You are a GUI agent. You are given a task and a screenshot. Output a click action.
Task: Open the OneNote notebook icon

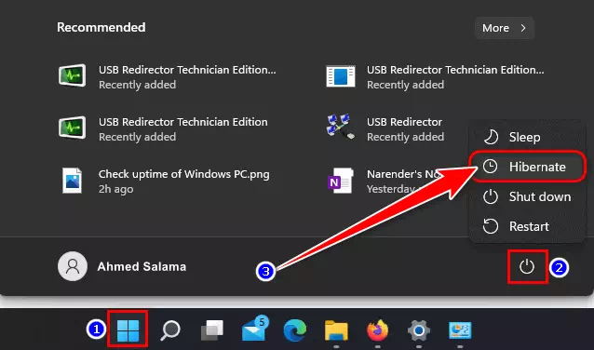(340, 181)
